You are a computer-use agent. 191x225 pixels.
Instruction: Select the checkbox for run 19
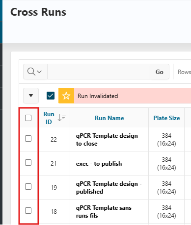(x=28, y=187)
